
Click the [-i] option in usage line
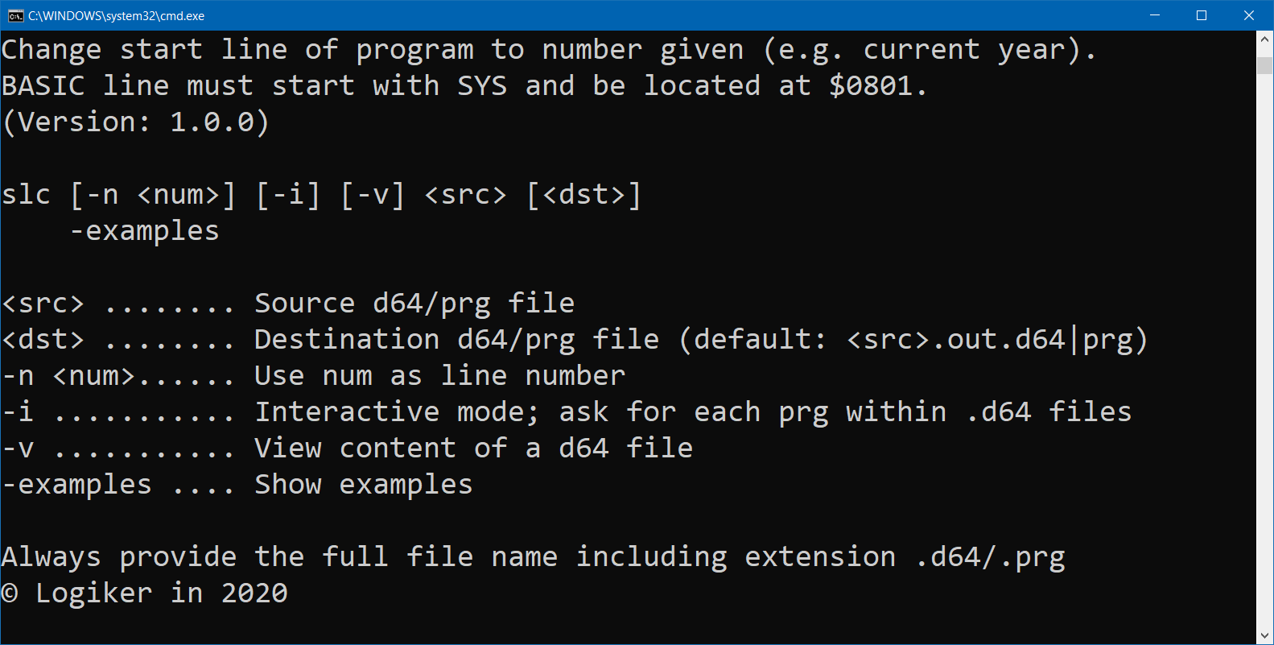pyautogui.click(x=288, y=195)
